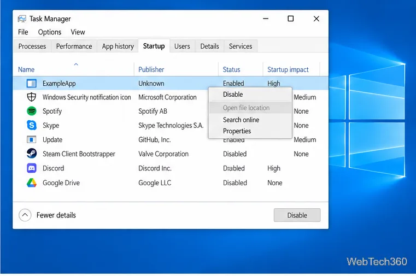Select the Discord name text
Image resolution: width=416 pixels, height=276 pixels.
(54, 168)
